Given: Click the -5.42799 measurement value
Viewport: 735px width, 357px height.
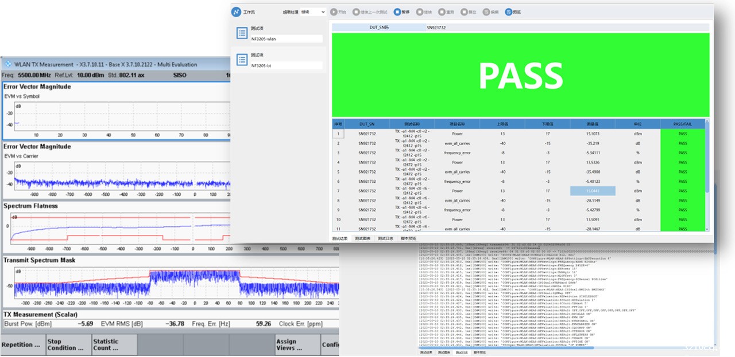Looking at the screenshot, I should [592, 210].
